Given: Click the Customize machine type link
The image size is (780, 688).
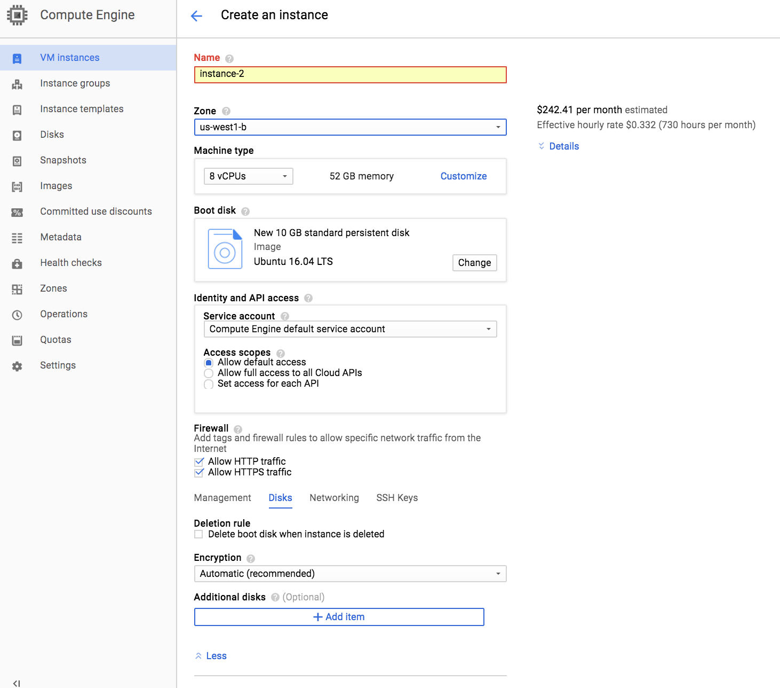Looking at the screenshot, I should [x=463, y=176].
